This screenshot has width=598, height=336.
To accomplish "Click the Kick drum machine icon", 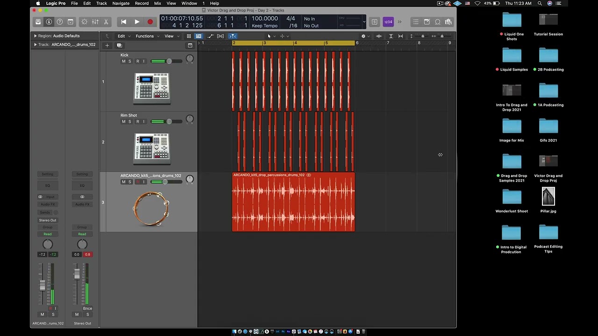I will tap(152, 88).
